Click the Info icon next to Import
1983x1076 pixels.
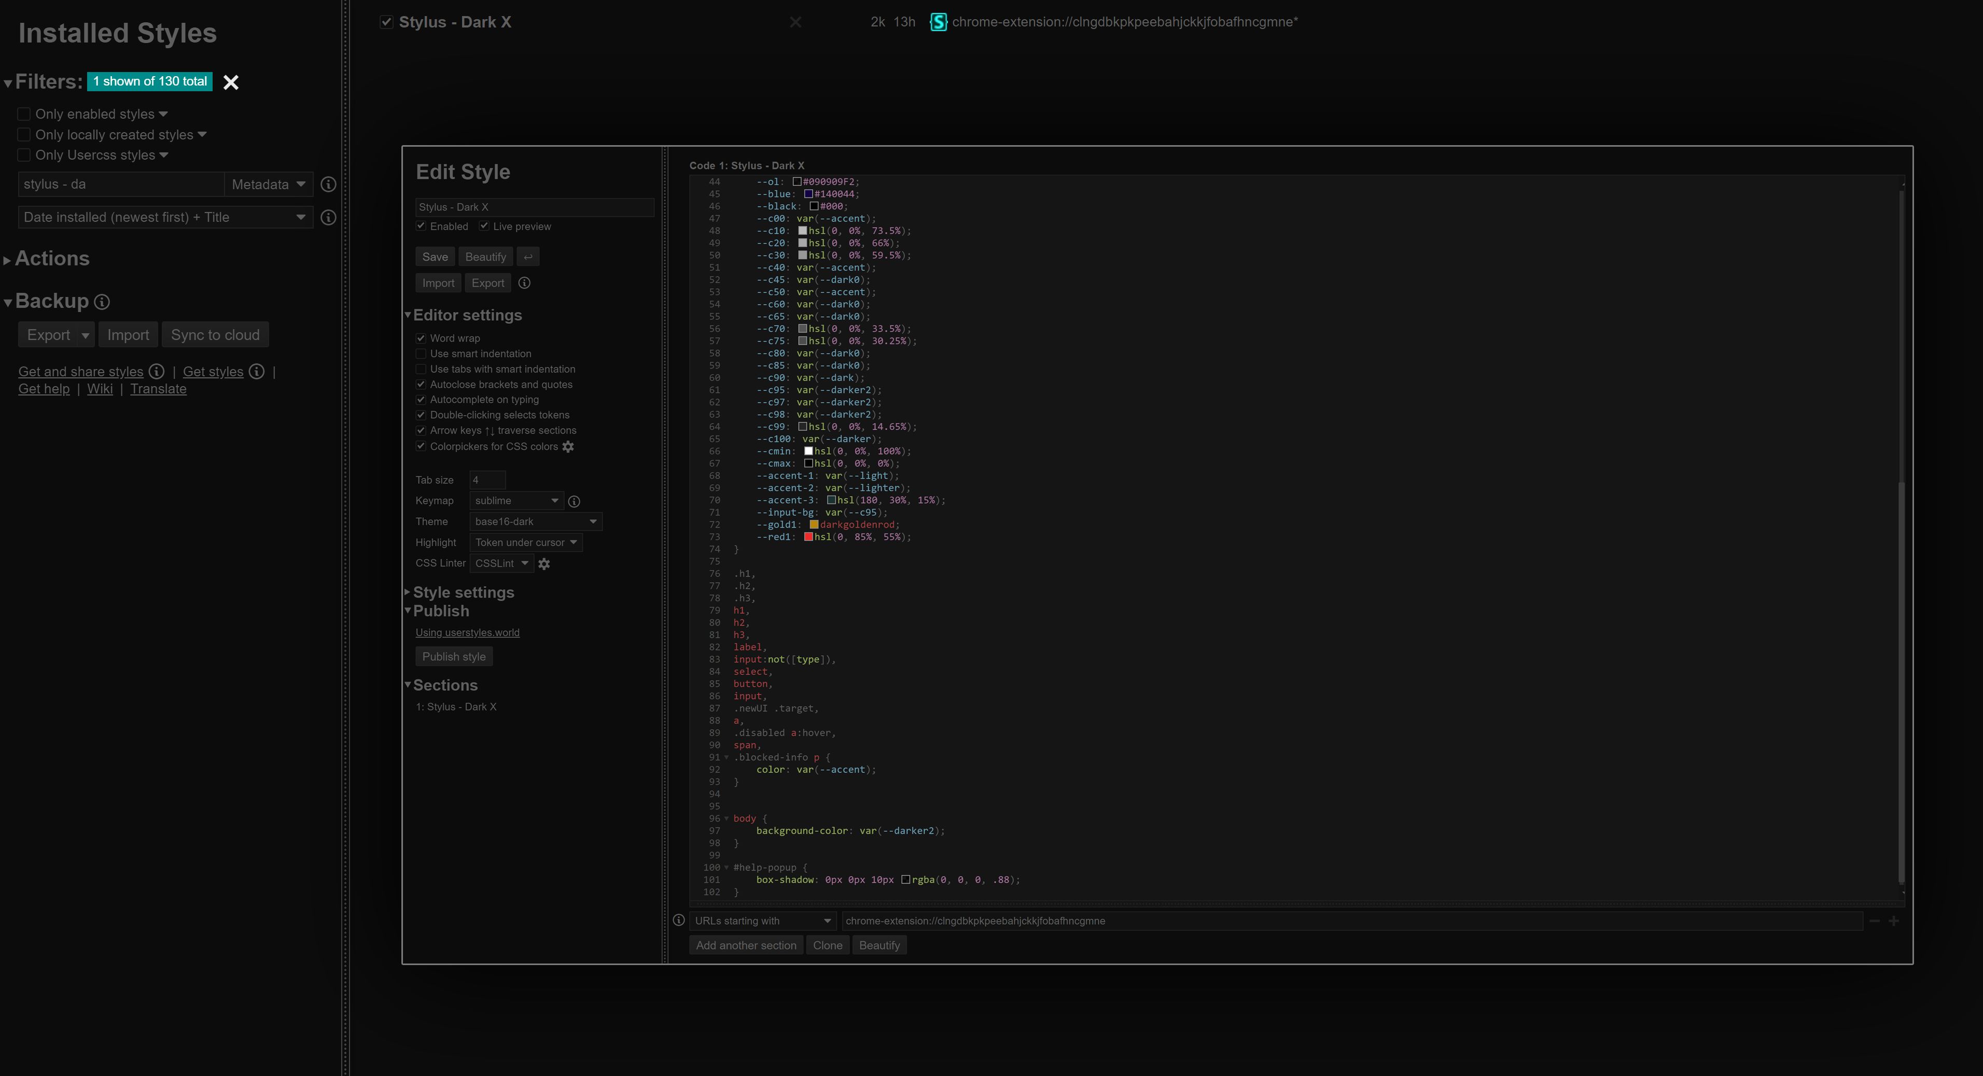(x=524, y=282)
